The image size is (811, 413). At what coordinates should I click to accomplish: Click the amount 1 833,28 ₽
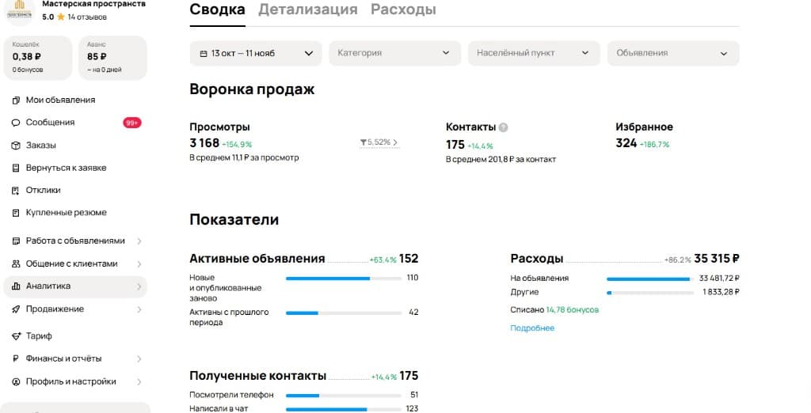pos(721,293)
